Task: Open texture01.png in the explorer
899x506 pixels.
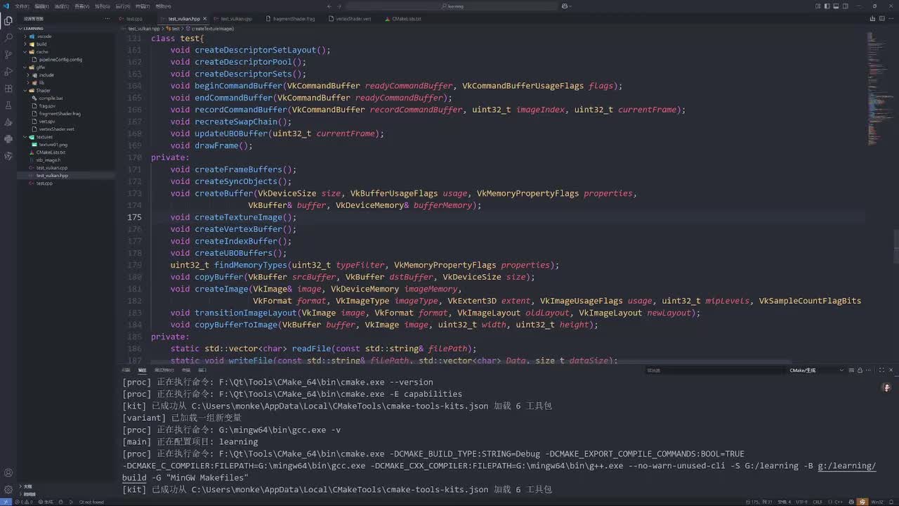Action: (x=53, y=144)
